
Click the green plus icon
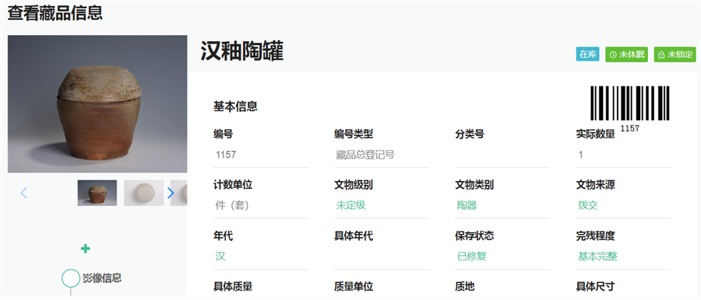point(86,249)
